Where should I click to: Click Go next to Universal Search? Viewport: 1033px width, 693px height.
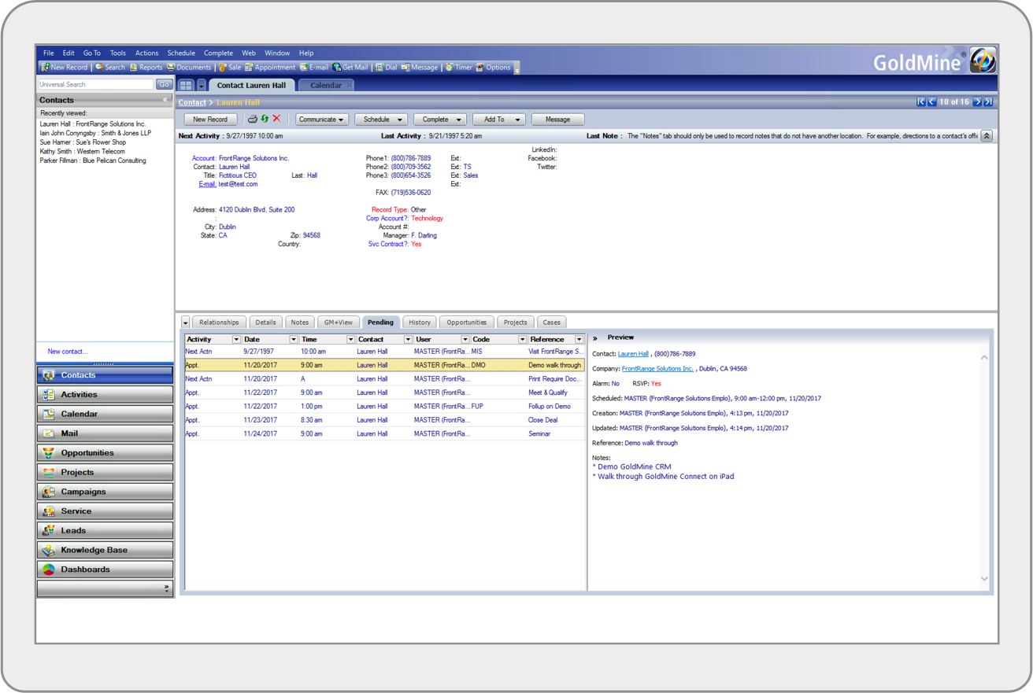tap(164, 84)
